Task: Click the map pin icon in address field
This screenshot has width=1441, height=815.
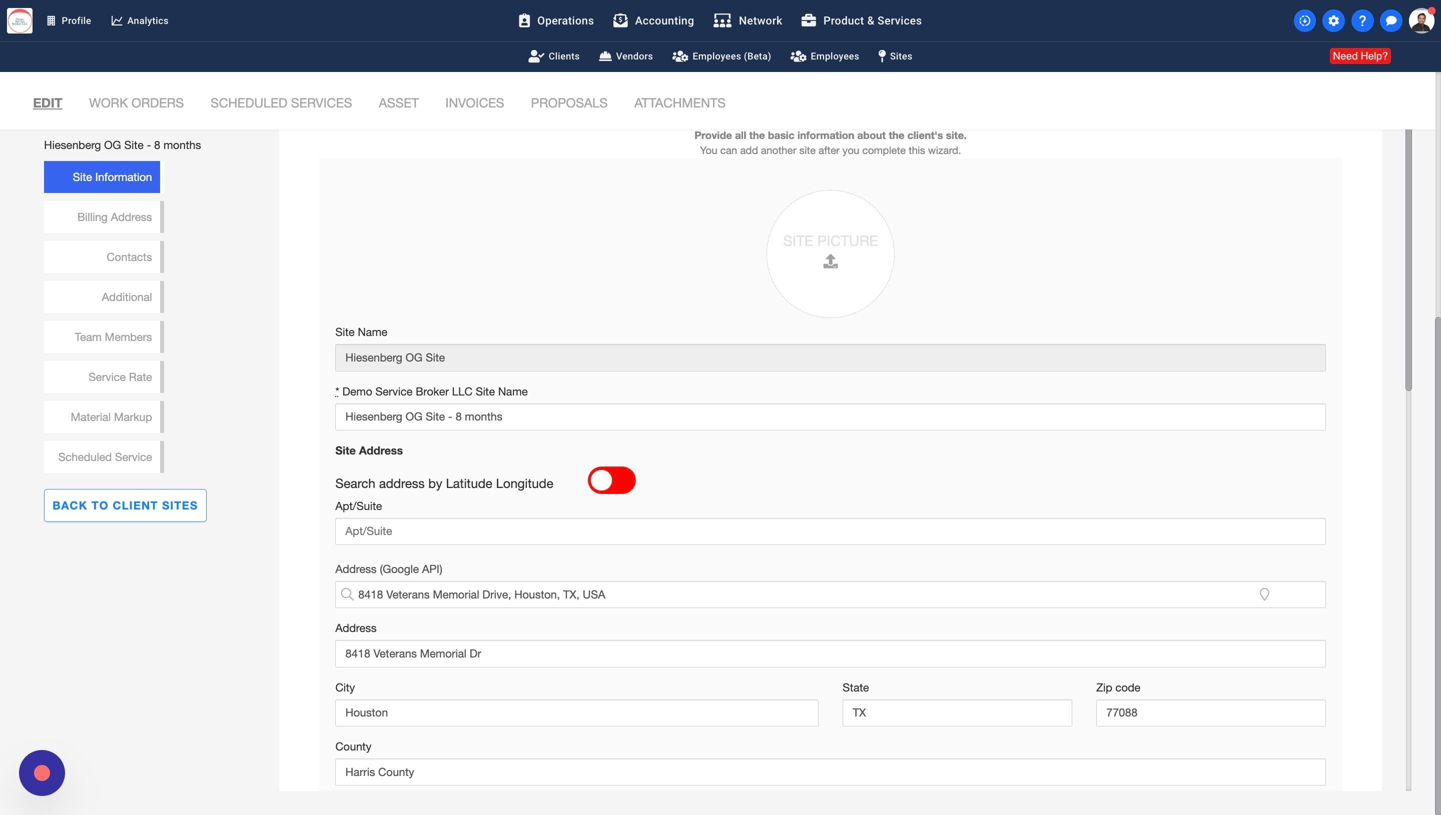Action: point(1264,594)
